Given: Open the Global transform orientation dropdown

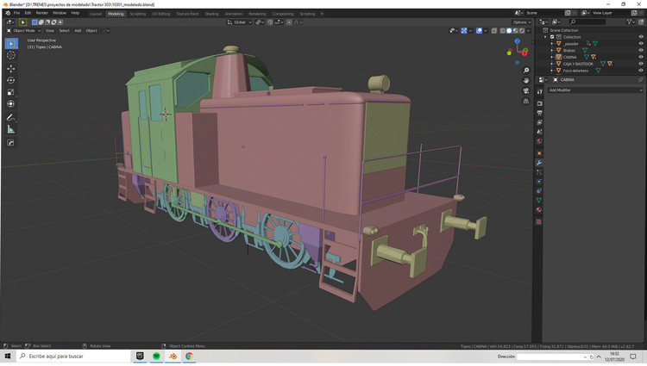Looking at the screenshot, I should coord(239,22).
